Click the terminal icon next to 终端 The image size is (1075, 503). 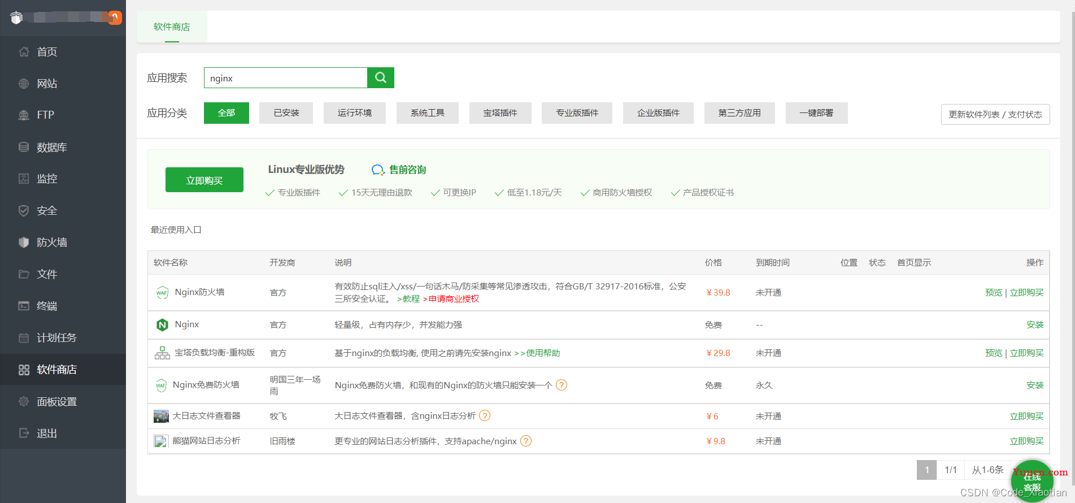pyautogui.click(x=24, y=306)
